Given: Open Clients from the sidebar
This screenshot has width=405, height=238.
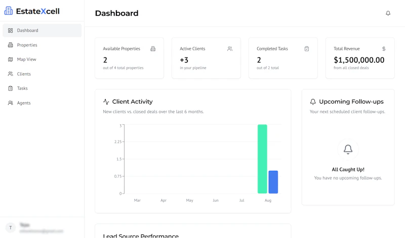Looking at the screenshot, I should (x=42, y=74).
